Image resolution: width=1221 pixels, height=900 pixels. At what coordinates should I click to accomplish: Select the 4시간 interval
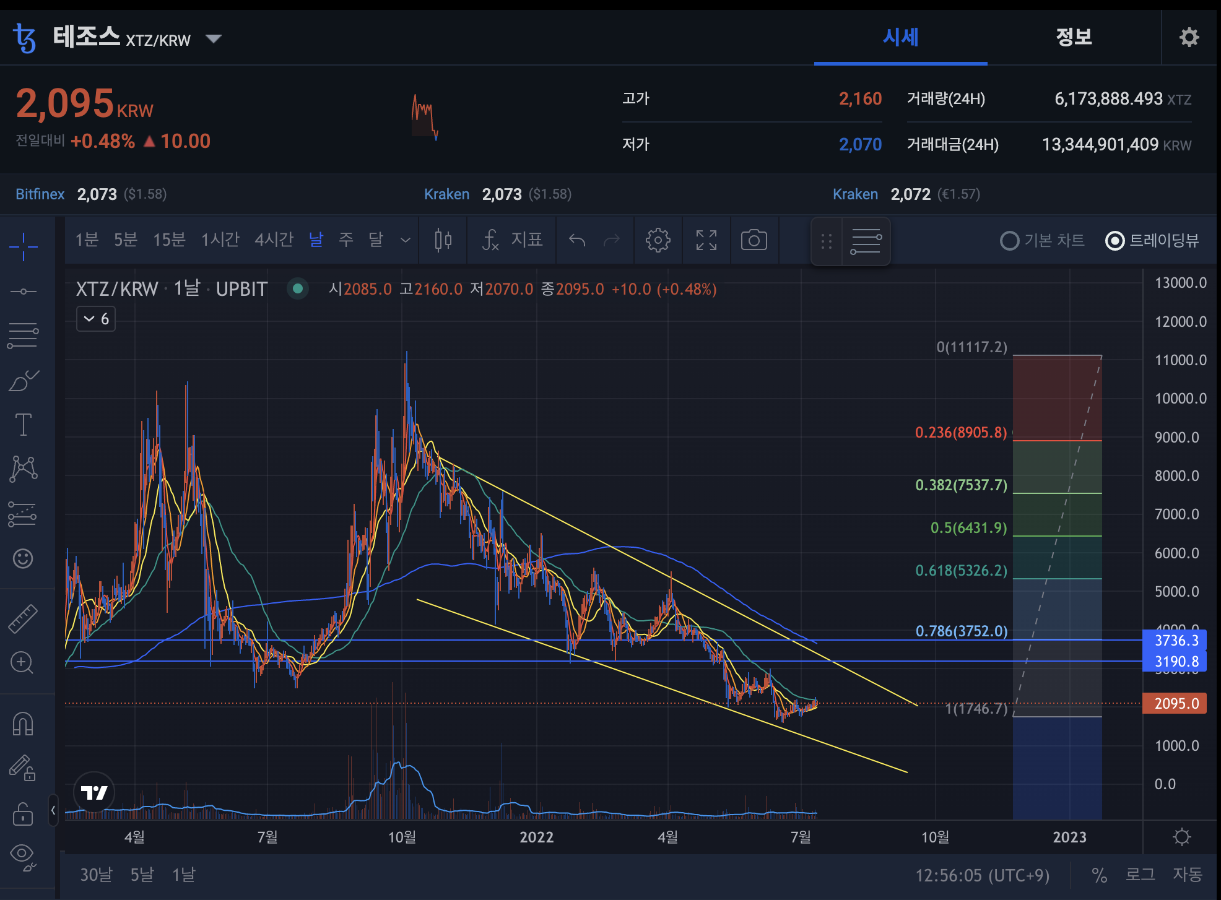tap(274, 240)
